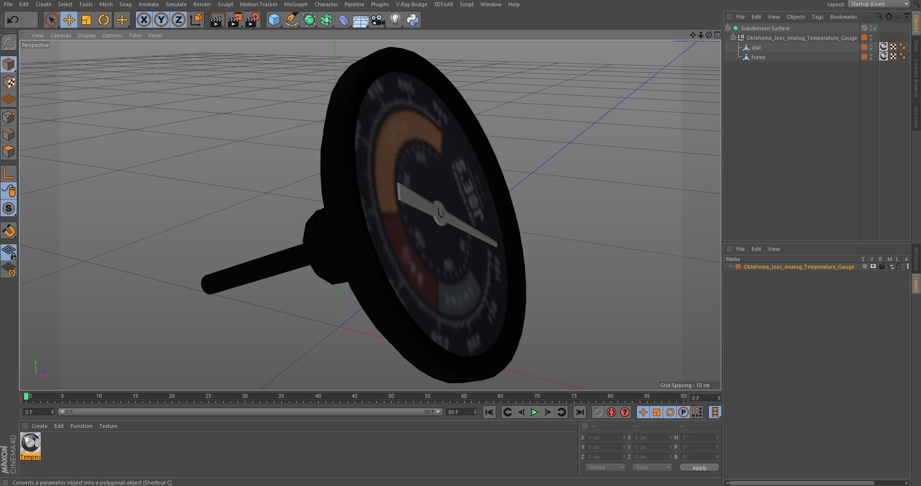This screenshot has height=486, width=921.
Task: Click Render View clapperboard icon
Action: pyautogui.click(x=217, y=20)
